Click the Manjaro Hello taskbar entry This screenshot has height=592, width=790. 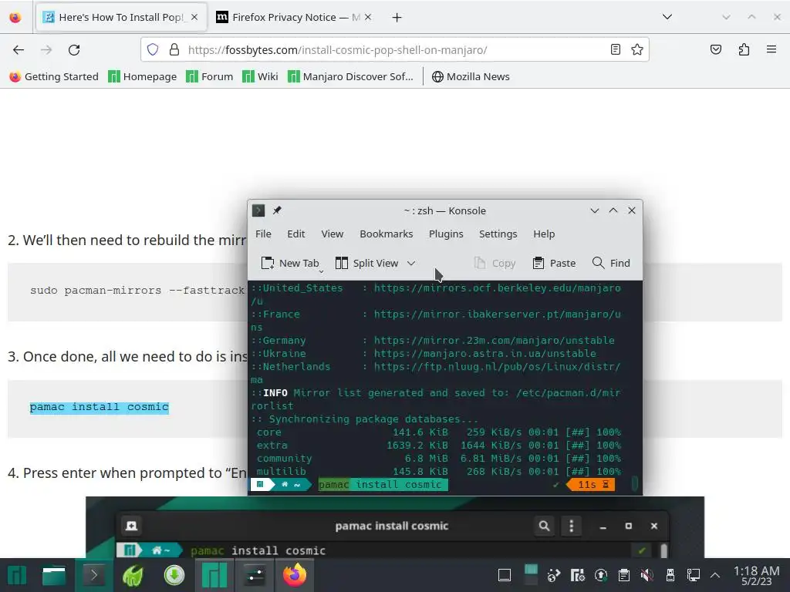pyautogui.click(x=214, y=575)
